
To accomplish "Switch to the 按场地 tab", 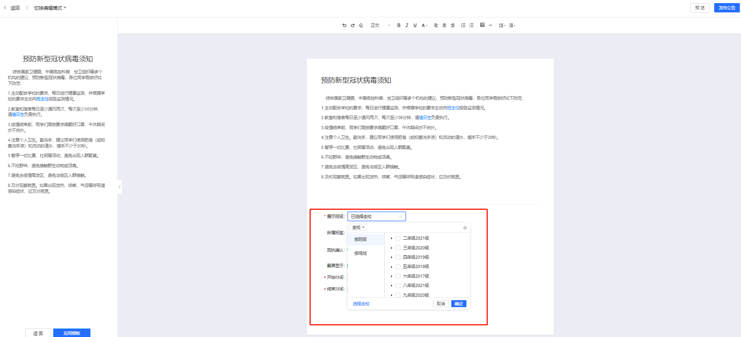I will pos(360,253).
